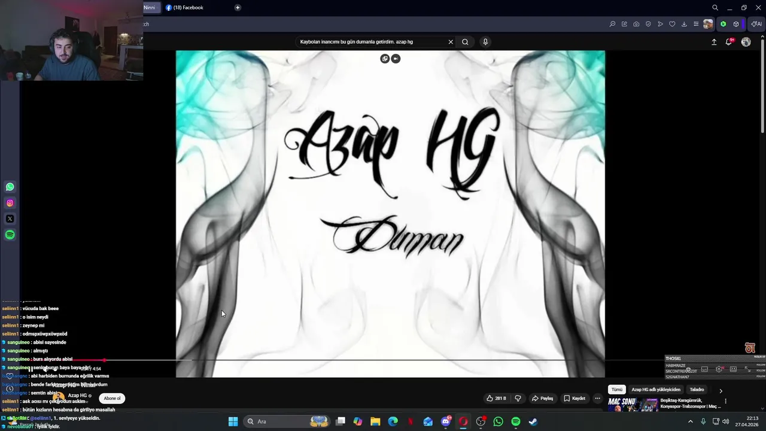The image size is (766, 431).
Task: Open the volume control in system tray
Action: pos(726,421)
